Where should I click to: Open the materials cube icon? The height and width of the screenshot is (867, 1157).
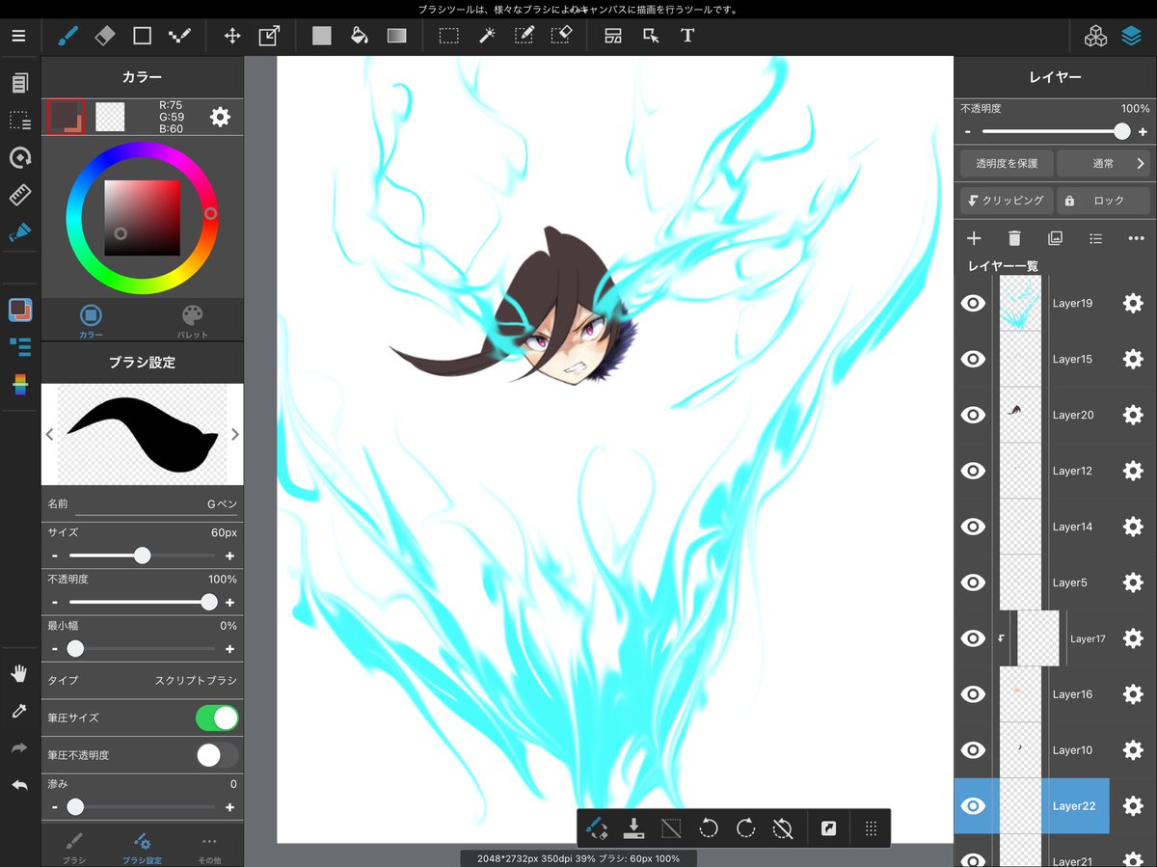point(1095,37)
